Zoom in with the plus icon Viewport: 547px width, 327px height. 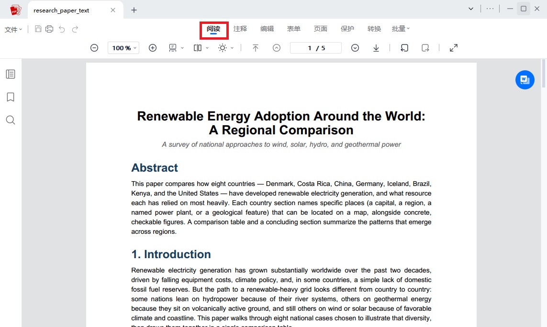pyautogui.click(x=153, y=48)
